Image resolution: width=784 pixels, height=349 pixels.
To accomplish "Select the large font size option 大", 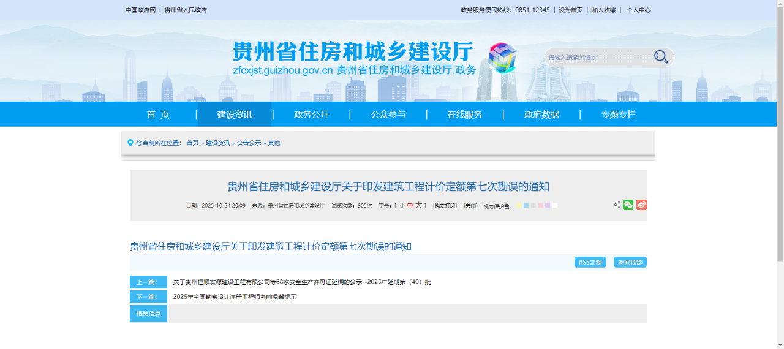I will pyautogui.click(x=418, y=206).
